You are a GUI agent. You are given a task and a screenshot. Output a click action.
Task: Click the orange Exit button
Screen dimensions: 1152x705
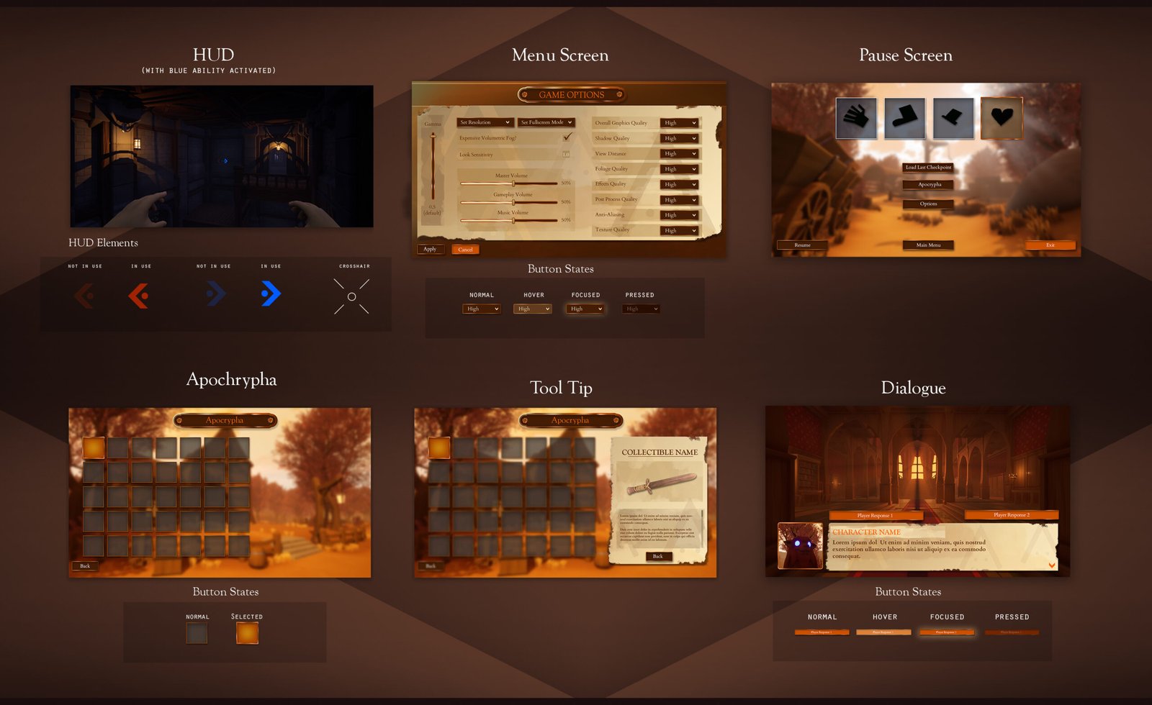point(1050,245)
